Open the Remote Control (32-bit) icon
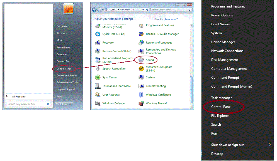 pos(98,51)
